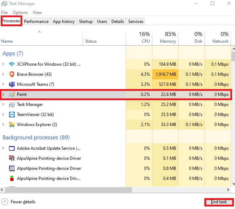This screenshot has width=235, height=209.
Task: Click the 3CXPhone for Windows app icon
Action: click(12, 64)
